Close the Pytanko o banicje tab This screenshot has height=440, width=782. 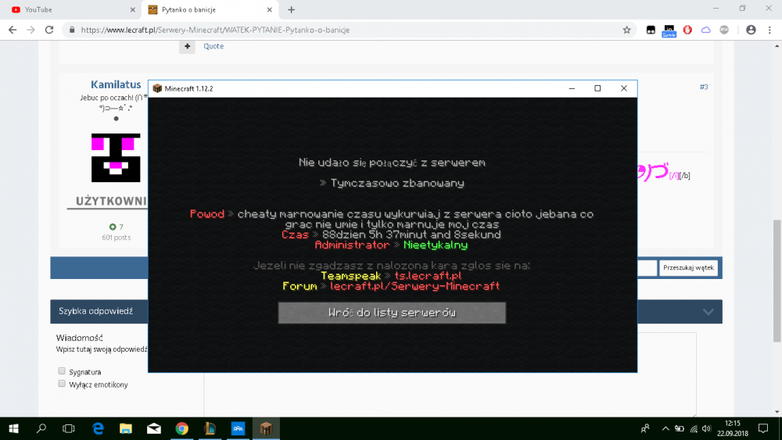pos(269,9)
